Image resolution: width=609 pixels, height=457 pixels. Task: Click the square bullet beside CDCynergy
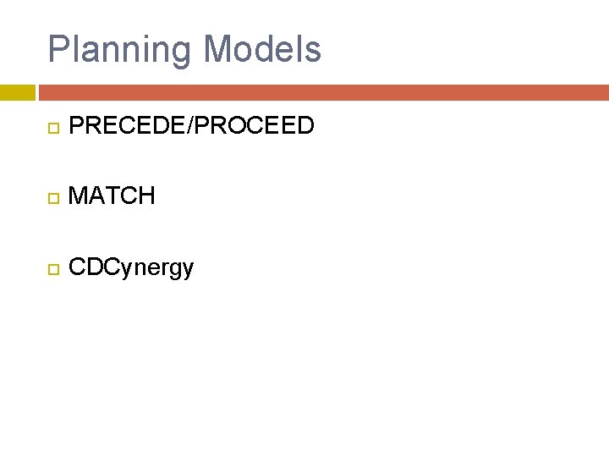[52, 269]
